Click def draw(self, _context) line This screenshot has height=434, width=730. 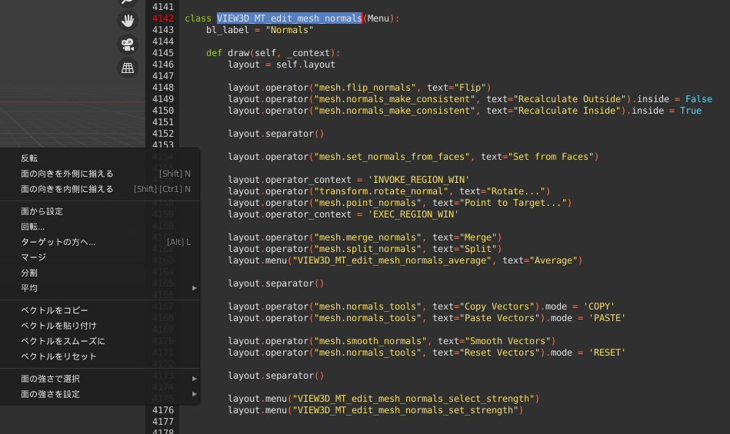point(273,53)
